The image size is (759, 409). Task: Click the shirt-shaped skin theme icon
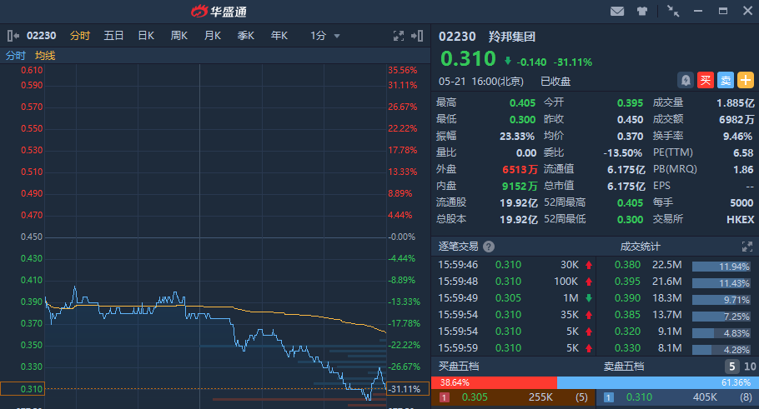pos(642,12)
